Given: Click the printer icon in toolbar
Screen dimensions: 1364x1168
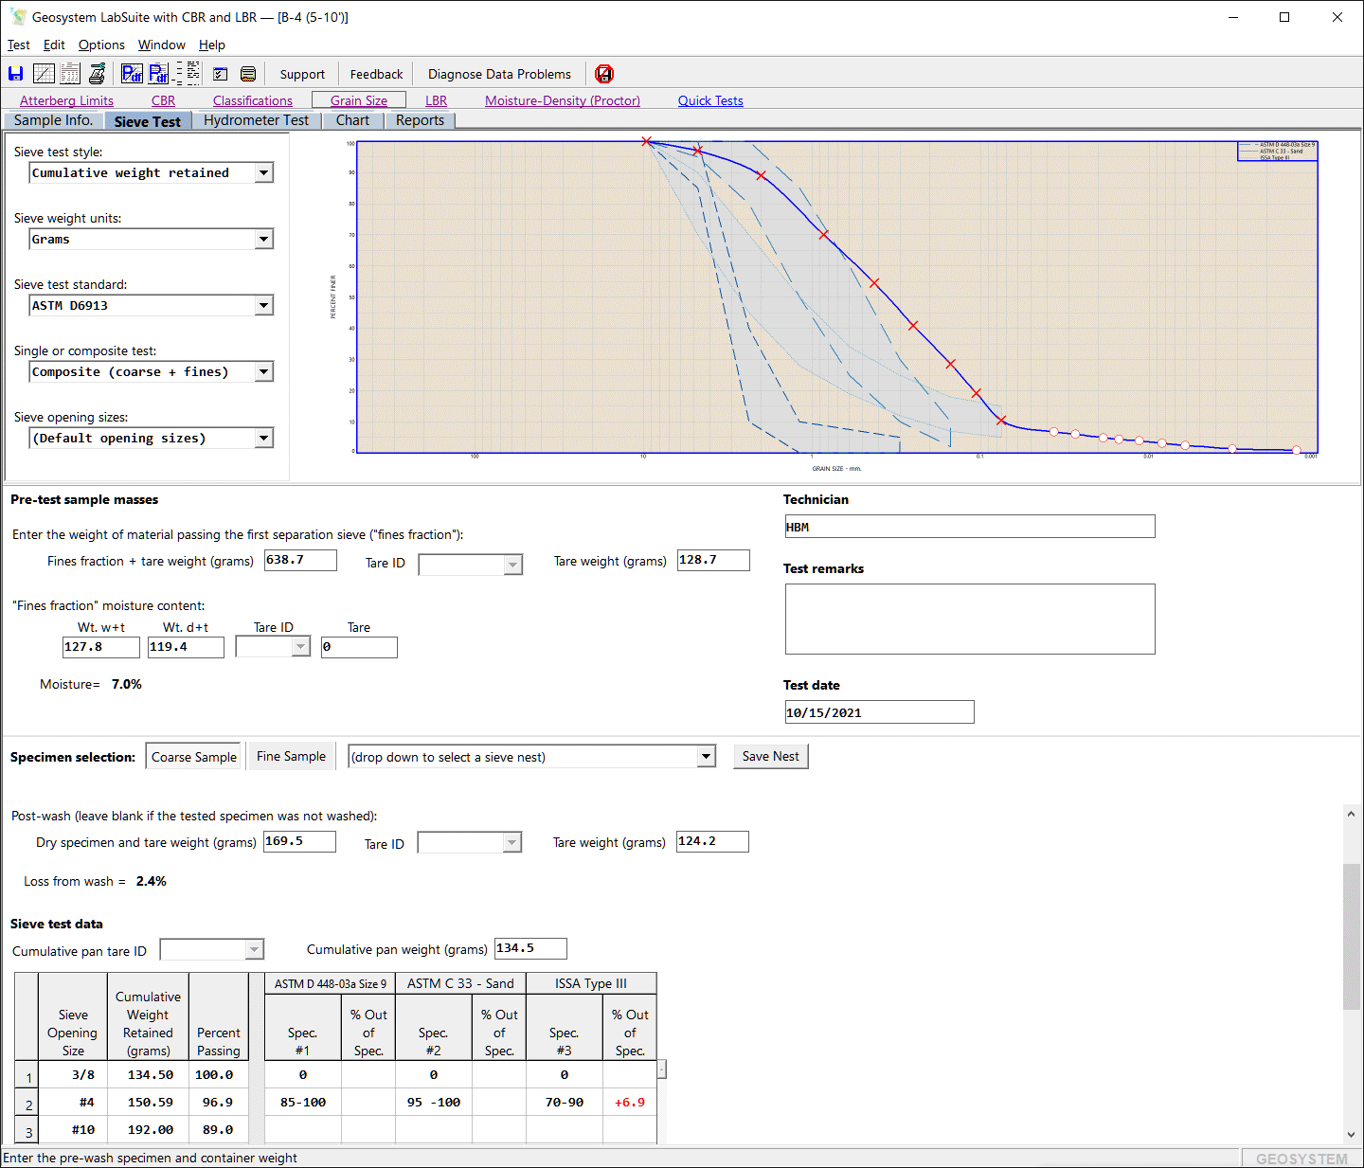Looking at the screenshot, I should pyautogui.click(x=97, y=74).
